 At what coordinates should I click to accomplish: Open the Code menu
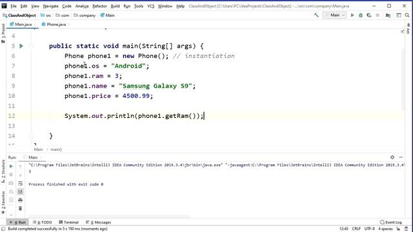(x=66, y=6)
